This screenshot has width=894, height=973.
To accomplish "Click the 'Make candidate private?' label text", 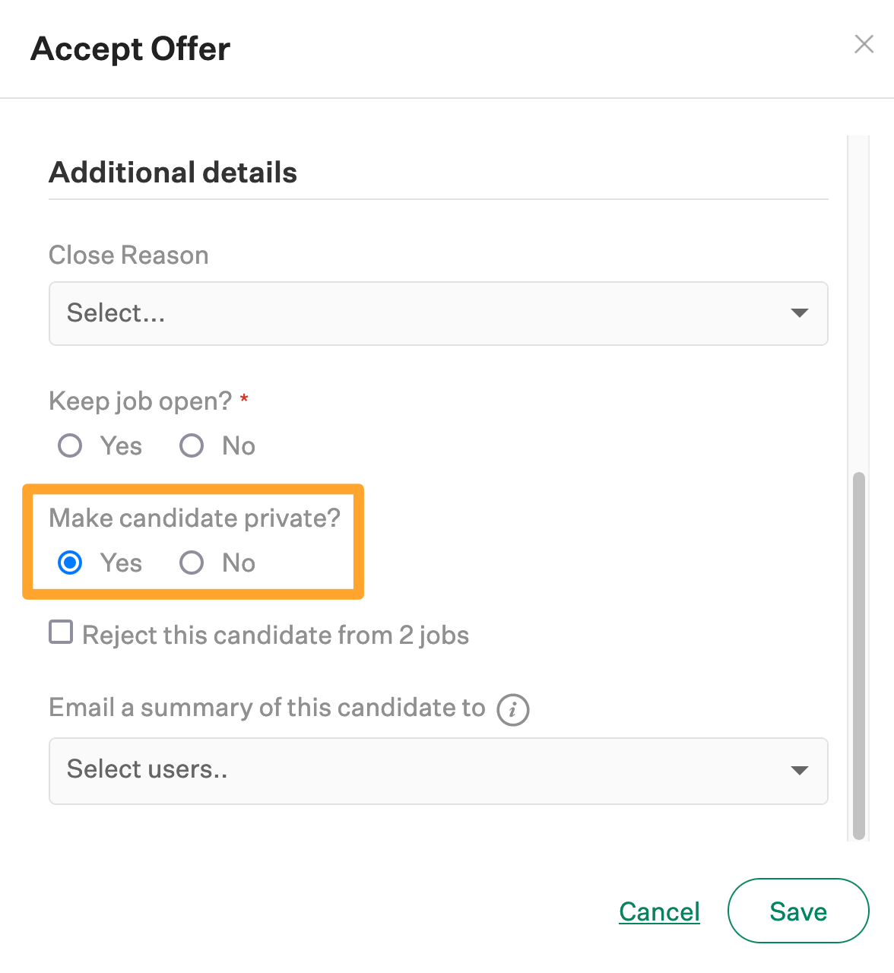I will click(x=195, y=518).
